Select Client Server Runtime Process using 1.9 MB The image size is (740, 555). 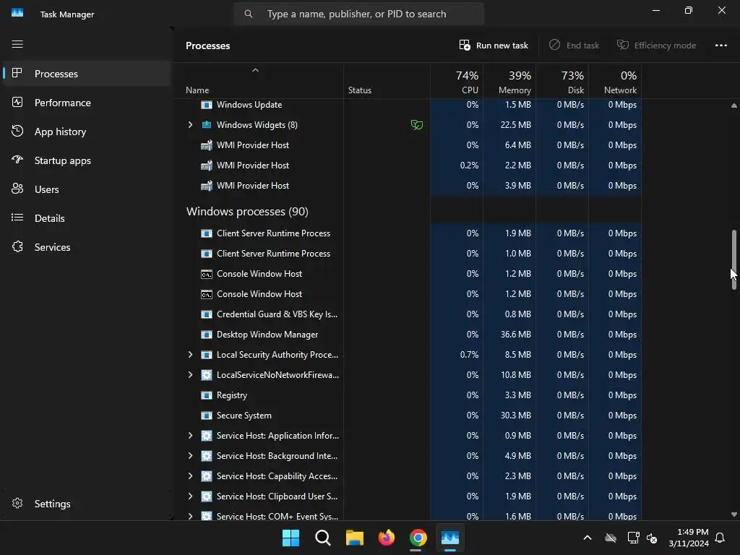point(408,233)
